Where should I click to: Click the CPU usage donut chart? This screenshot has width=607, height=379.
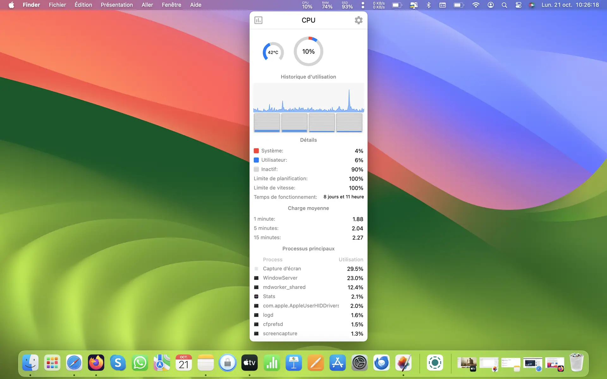coord(308,51)
